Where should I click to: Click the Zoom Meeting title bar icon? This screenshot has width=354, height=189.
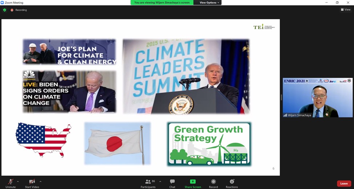click(2, 3)
